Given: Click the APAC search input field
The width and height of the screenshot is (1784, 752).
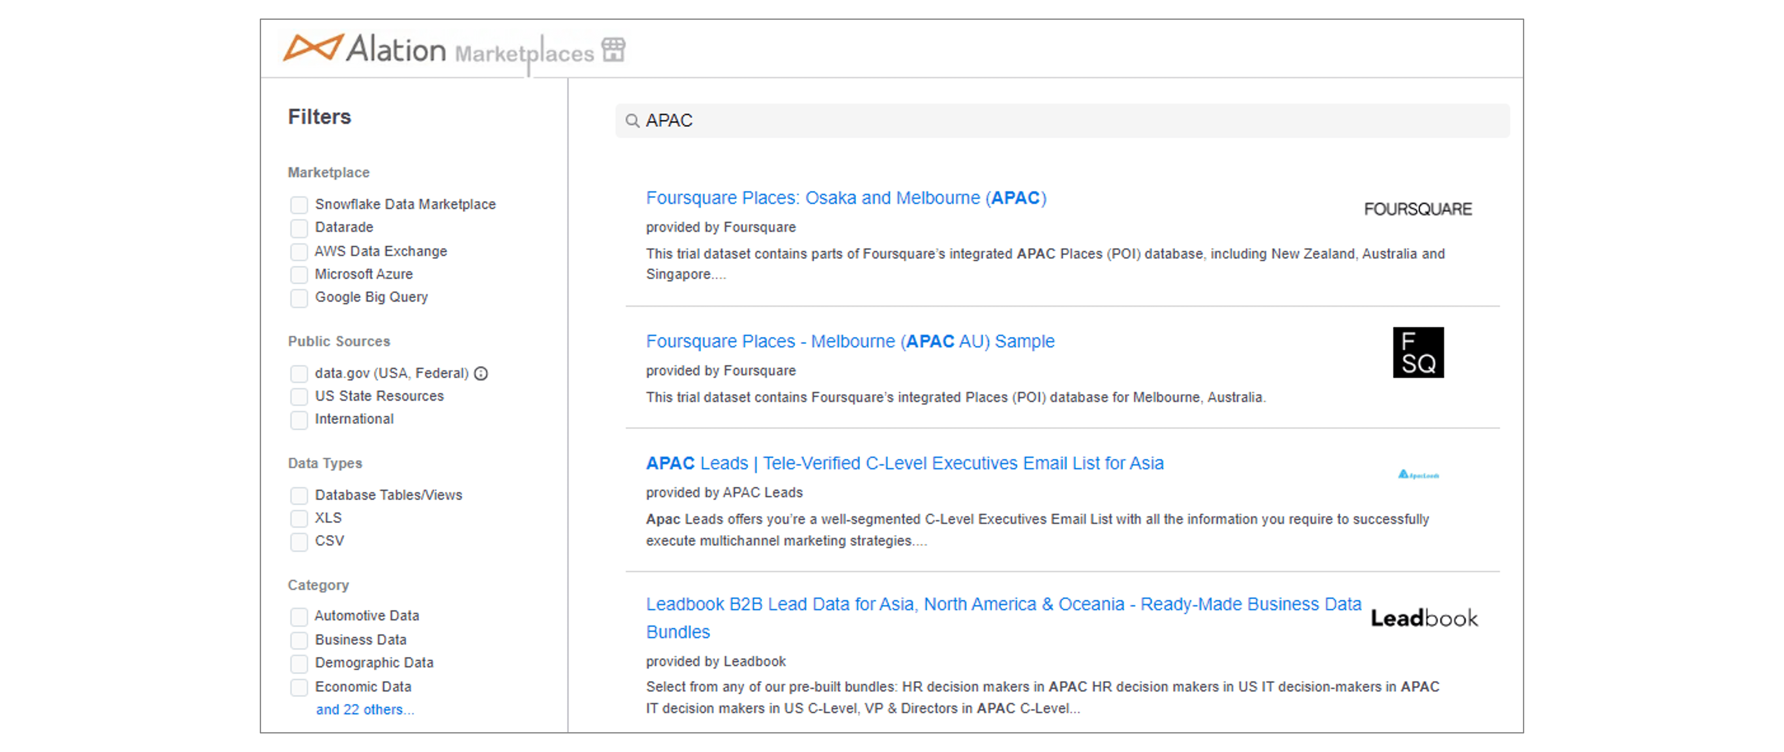Looking at the screenshot, I should (x=1062, y=121).
